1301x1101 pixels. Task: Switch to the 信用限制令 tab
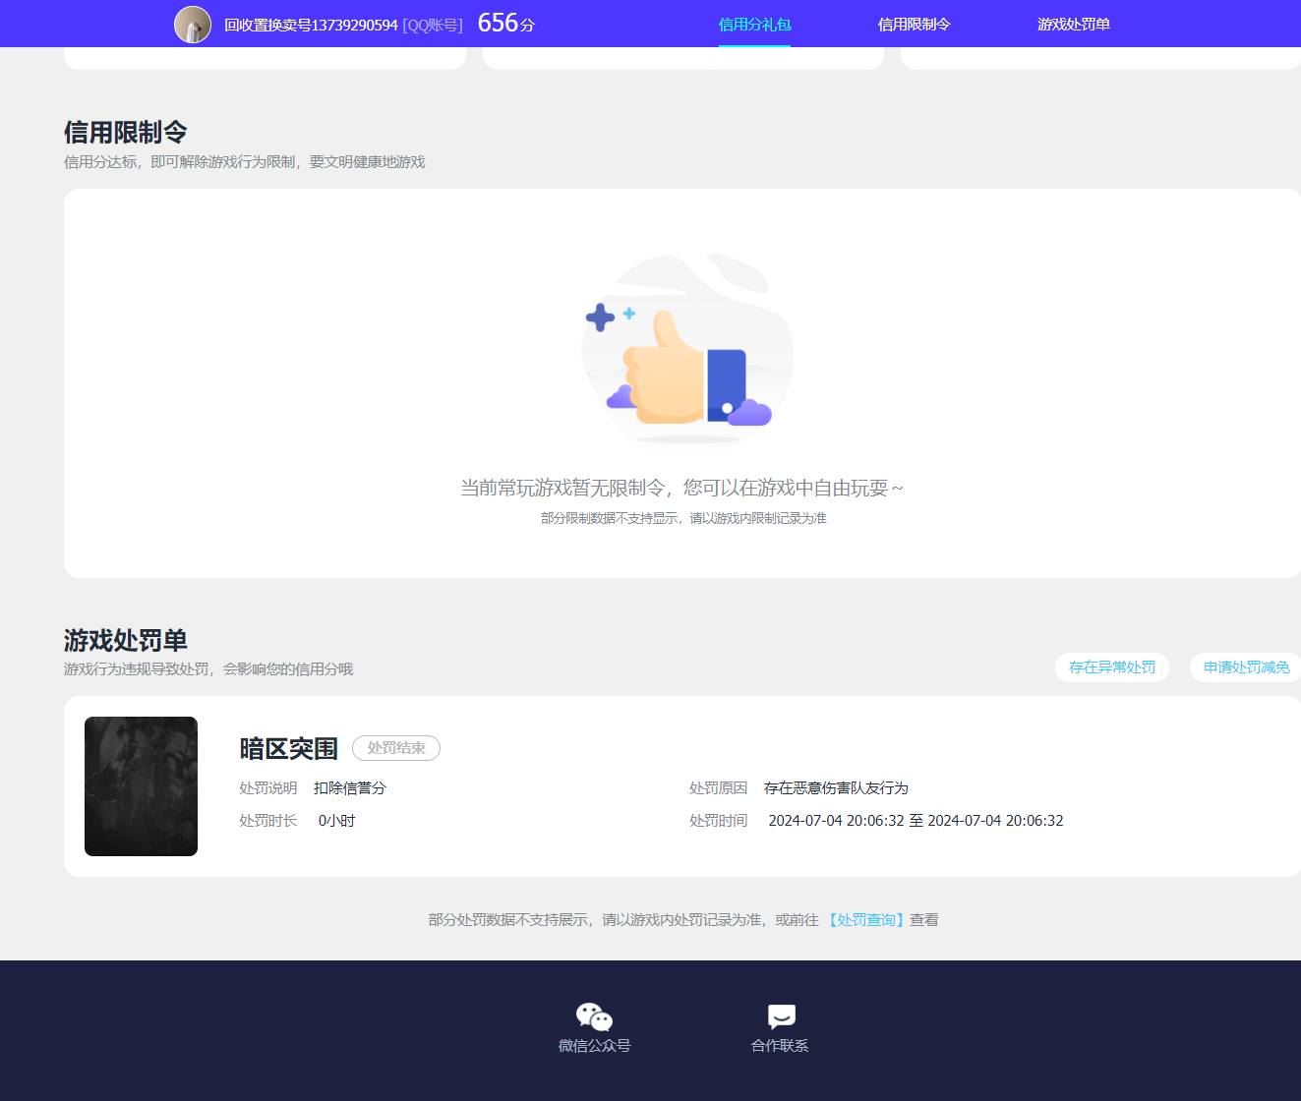[914, 24]
